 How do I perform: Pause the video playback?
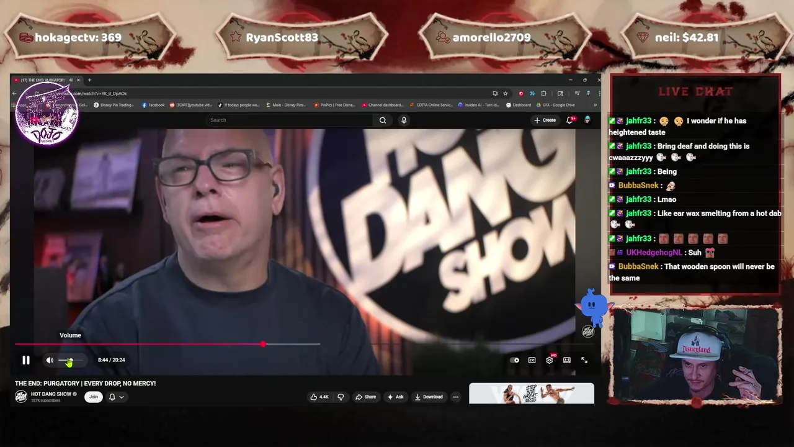point(26,360)
